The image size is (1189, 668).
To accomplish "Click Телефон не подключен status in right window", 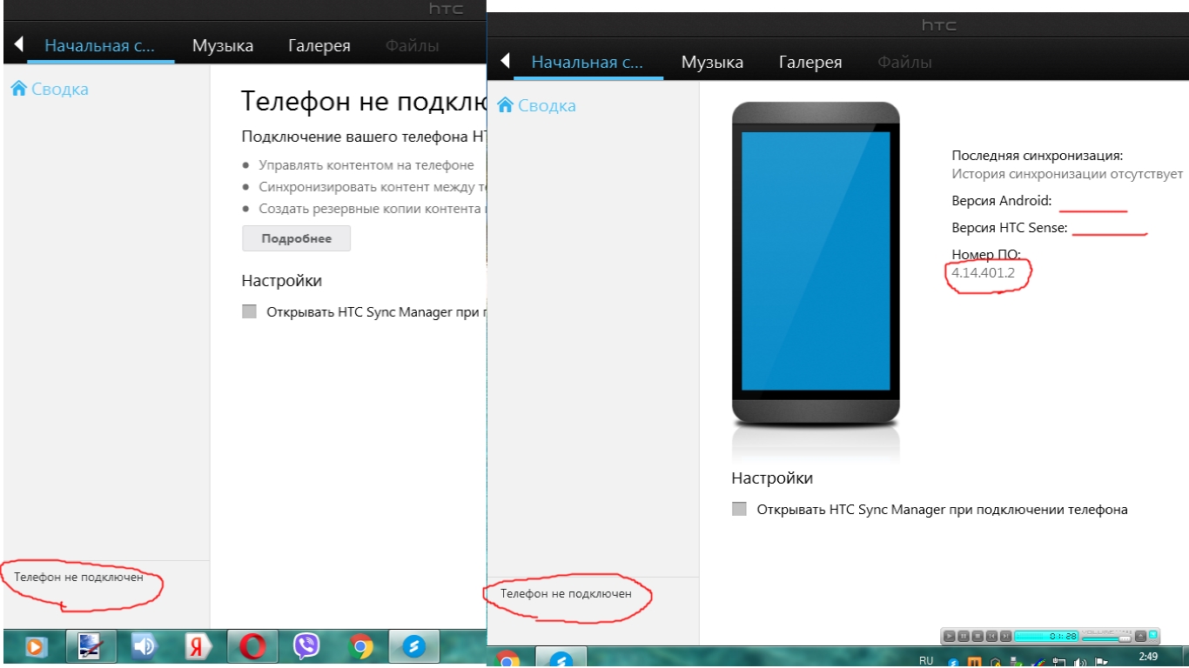I will pos(566,593).
